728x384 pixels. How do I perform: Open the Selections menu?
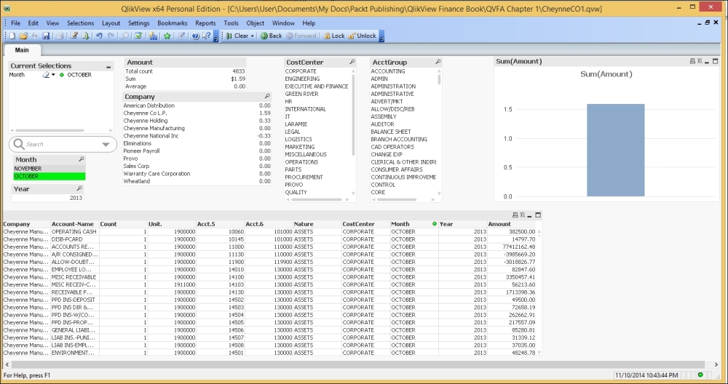(80, 23)
